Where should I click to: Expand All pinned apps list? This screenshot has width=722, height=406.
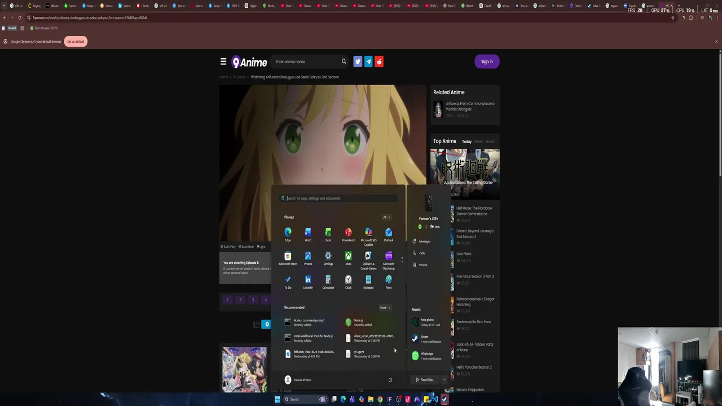point(386,217)
